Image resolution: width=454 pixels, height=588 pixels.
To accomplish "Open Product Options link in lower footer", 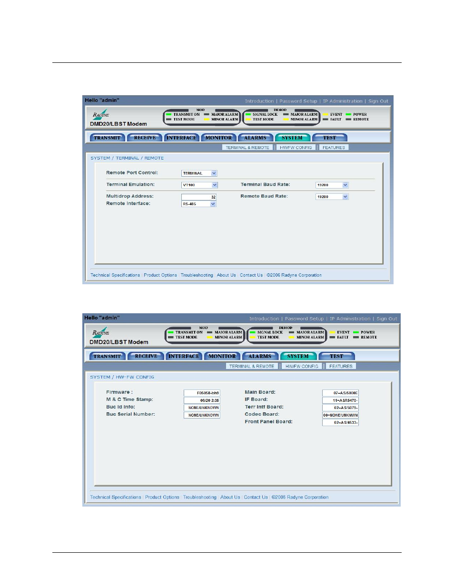I will (x=162, y=498).
